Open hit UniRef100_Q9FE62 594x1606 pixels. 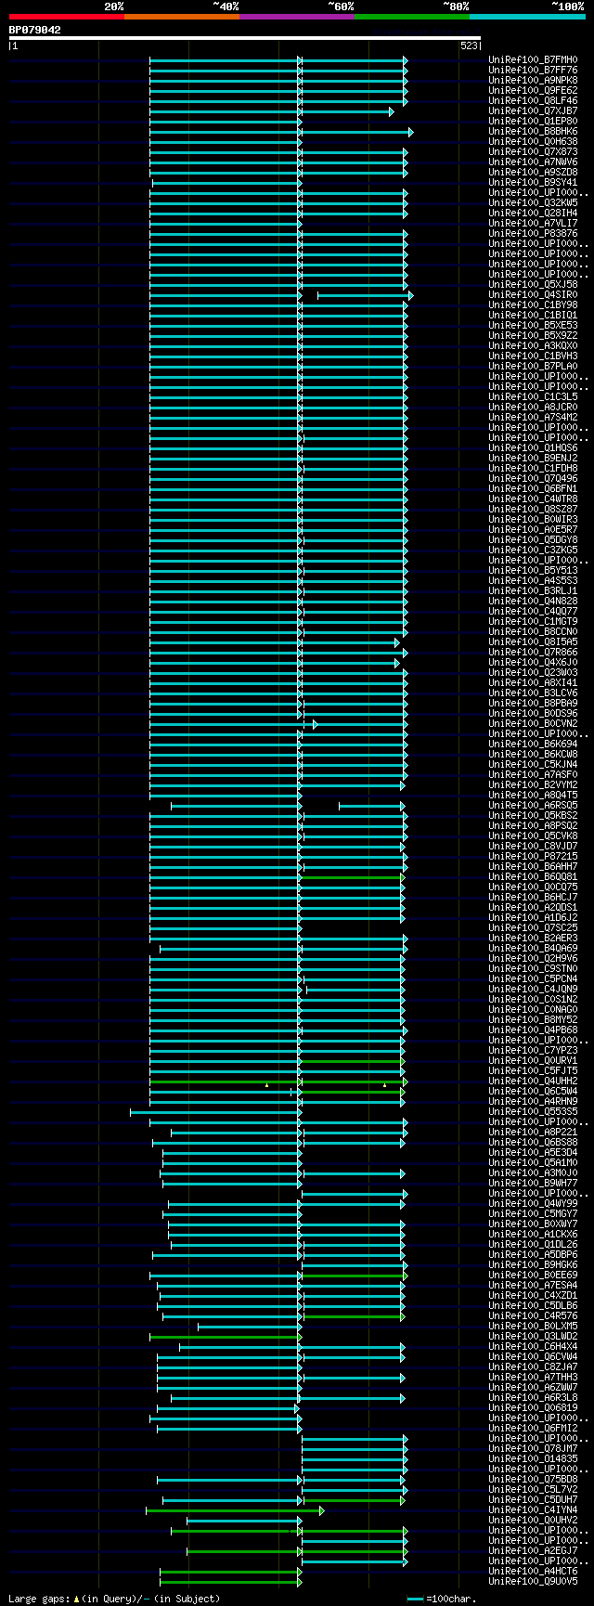pyautogui.click(x=533, y=91)
